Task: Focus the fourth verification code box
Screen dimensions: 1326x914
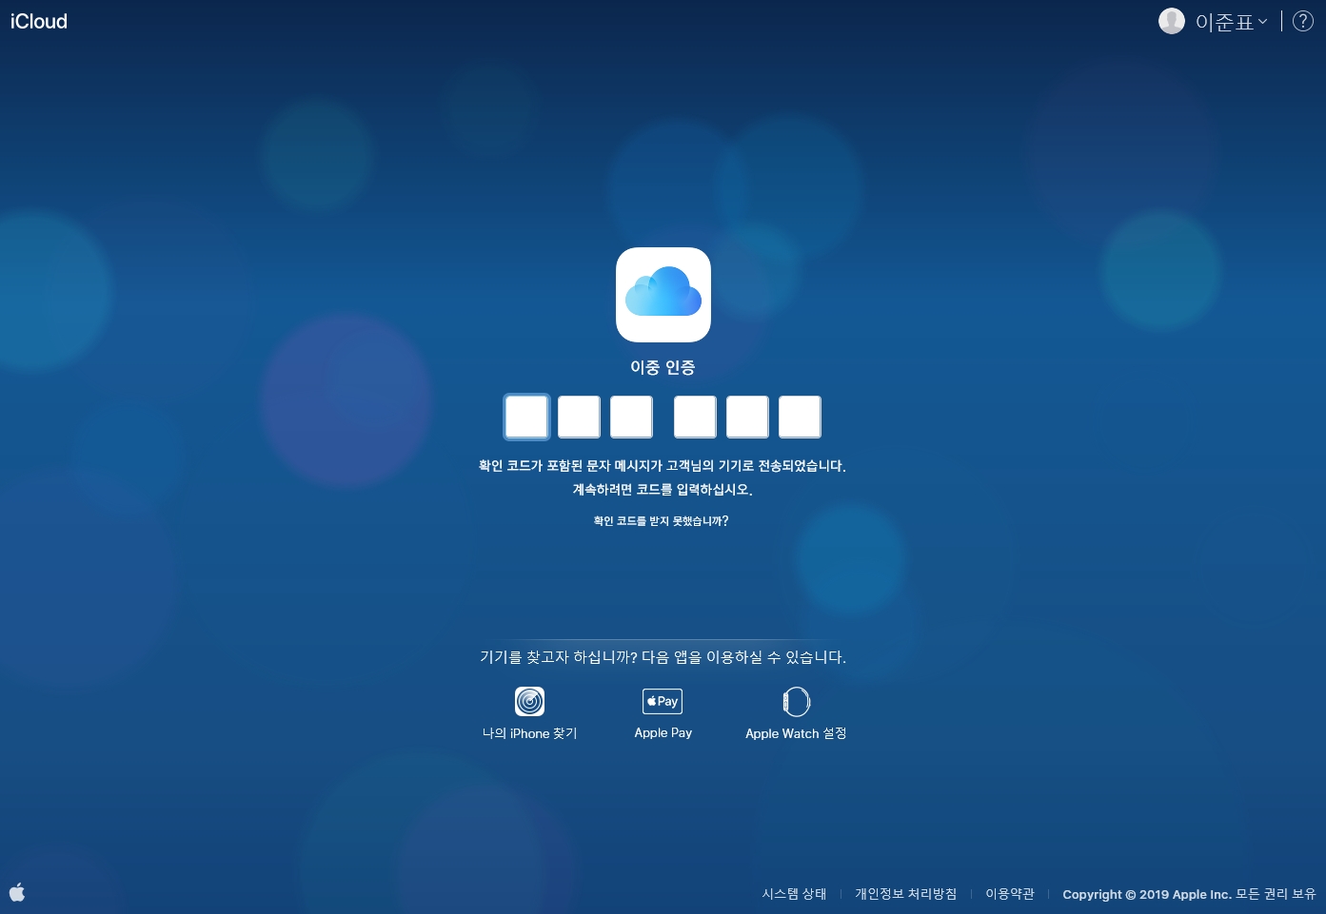Action: pyautogui.click(x=695, y=417)
